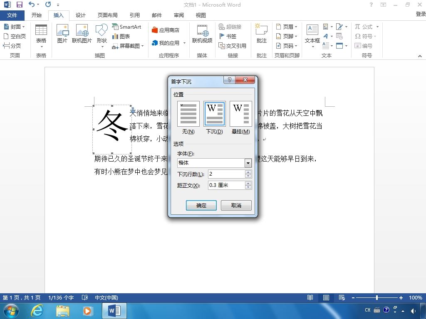Insert a 文本框 text box
The width and height of the screenshot is (426, 319).
312,36
